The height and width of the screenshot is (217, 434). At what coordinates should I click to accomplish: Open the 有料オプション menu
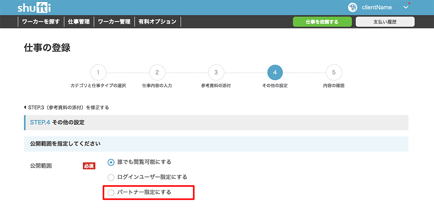click(x=158, y=22)
